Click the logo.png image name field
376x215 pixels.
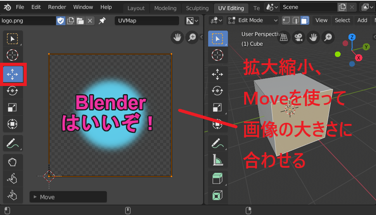pyautogui.click(x=28, y=21)
